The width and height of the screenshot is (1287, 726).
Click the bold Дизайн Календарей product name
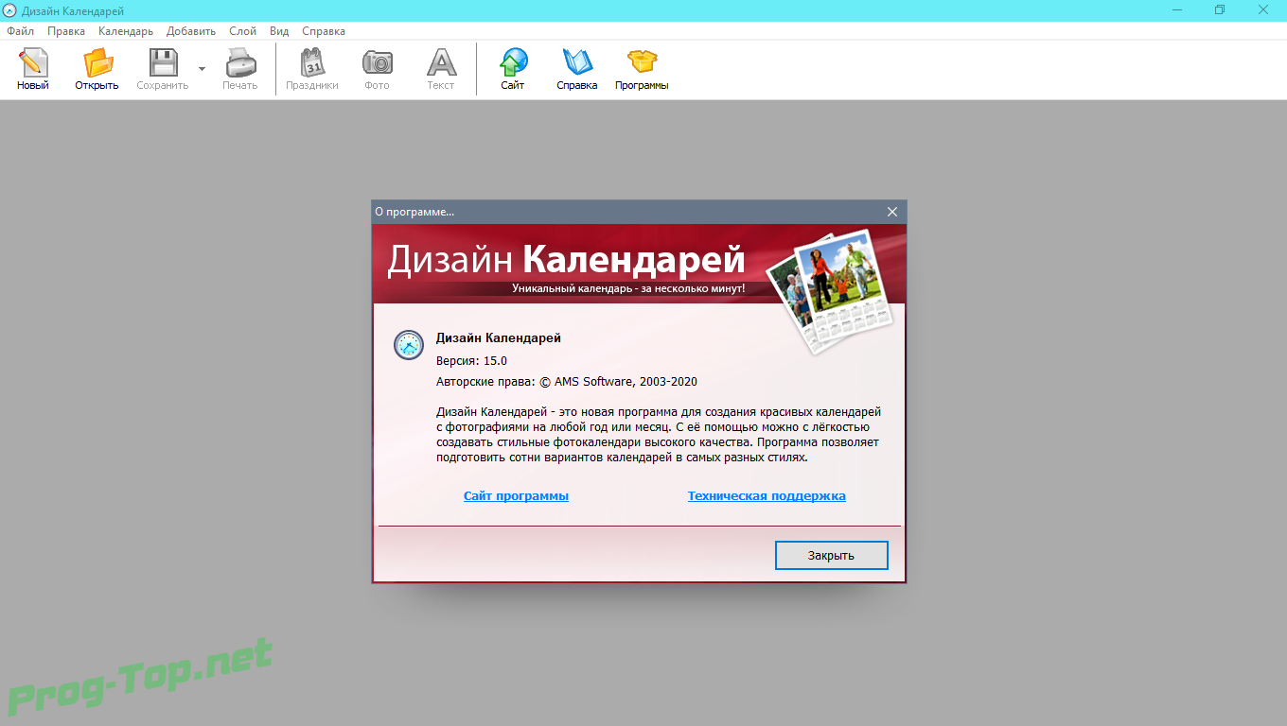[499, 337]
